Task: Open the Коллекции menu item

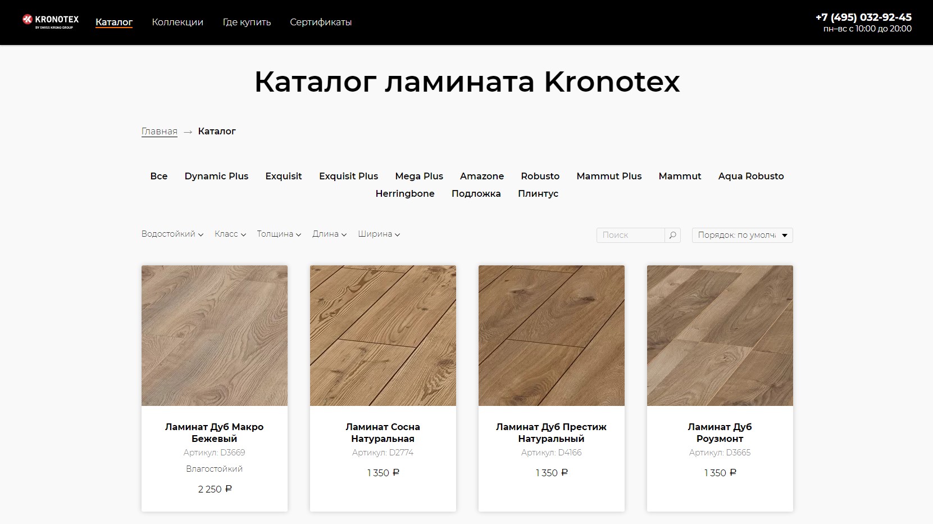Action: tap(178, 22)
